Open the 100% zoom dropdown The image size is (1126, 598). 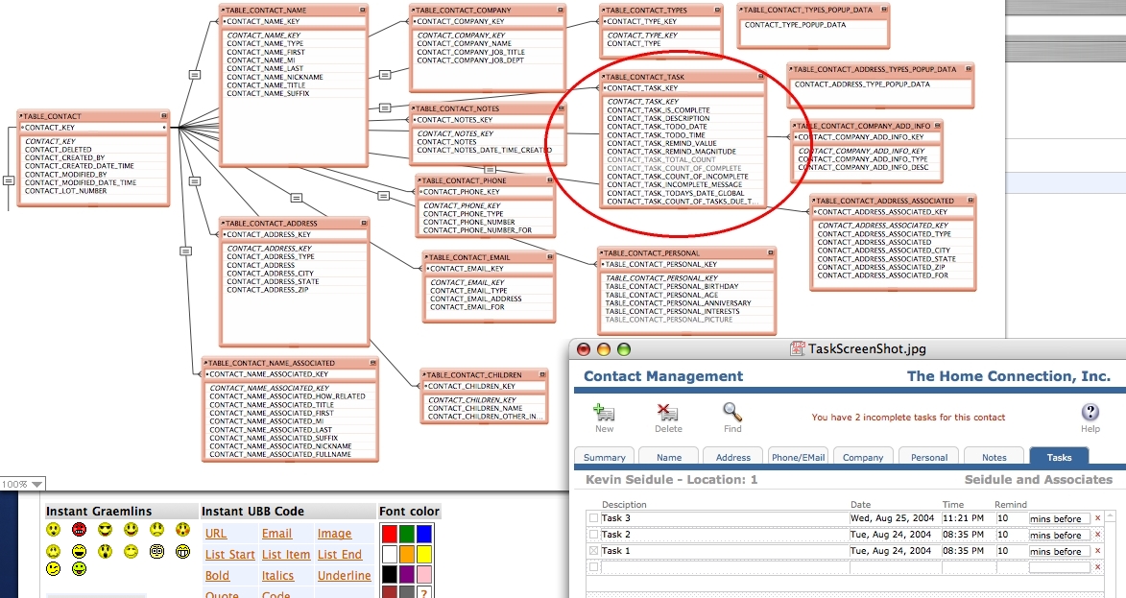click(x=22, y=484)
